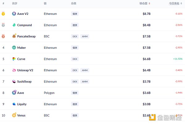185x124 pixels.
Task: Click the 借贷 tag in Maker row
Action: 75,48
